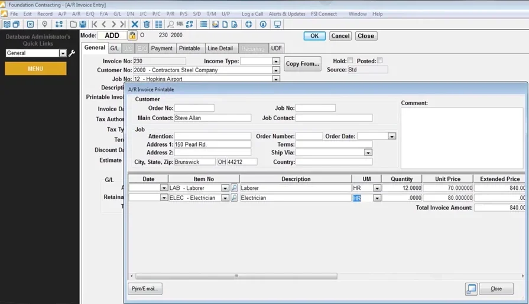Click the New record blank page icon
This screenshot has height=304, width=529.
click(73, 24)
